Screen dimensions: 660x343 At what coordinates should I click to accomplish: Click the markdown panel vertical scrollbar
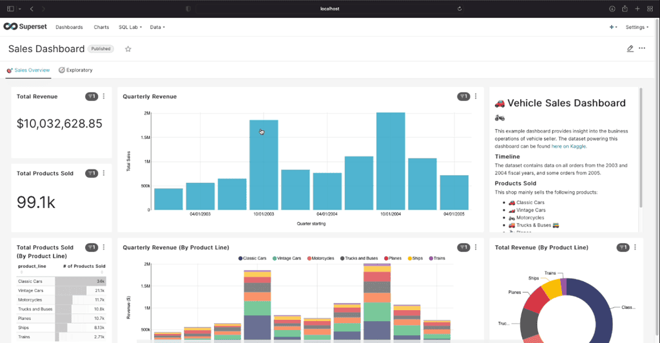pos(641,147)
